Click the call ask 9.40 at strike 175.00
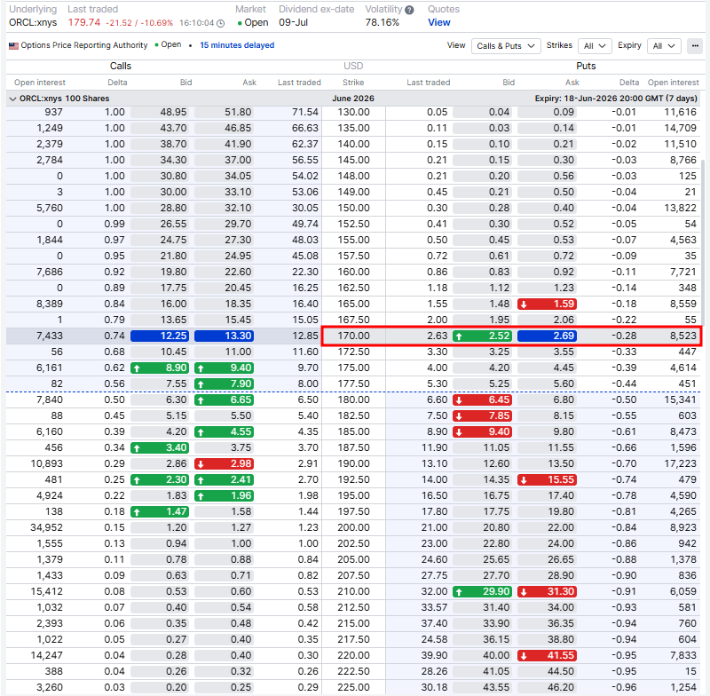 click(x=225, y=368)
